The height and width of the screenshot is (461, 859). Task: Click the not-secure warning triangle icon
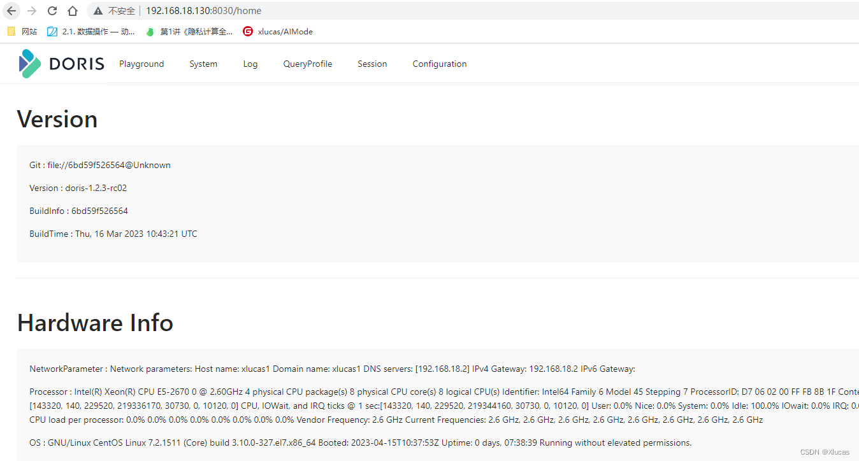click(x=97, y=11)
